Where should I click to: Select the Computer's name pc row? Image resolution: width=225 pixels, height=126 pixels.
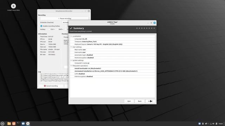coord(112,63)
